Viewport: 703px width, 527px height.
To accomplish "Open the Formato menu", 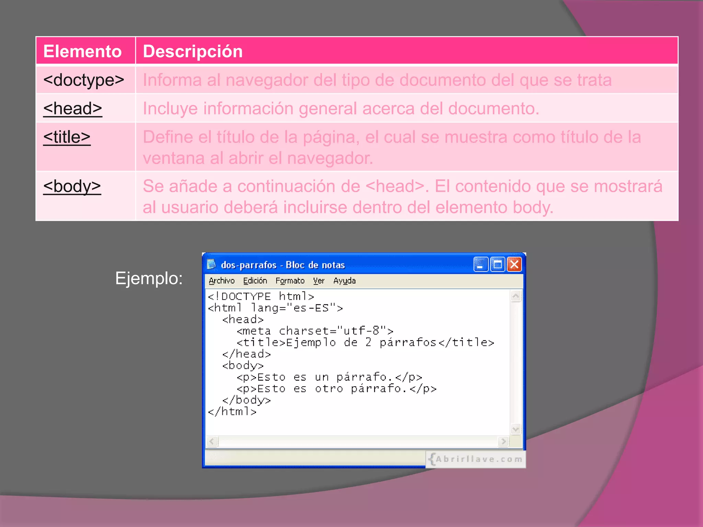I will click(x=290, y=281).
